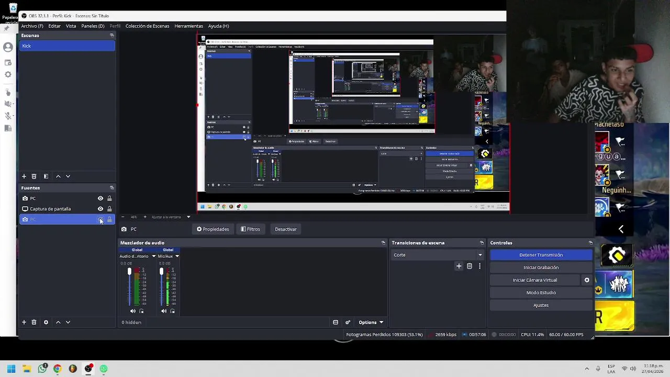Viewport: 670px width, 377px height.
Task: Move selected source down with Fuentes down chevron
Action: pos(68,322)
